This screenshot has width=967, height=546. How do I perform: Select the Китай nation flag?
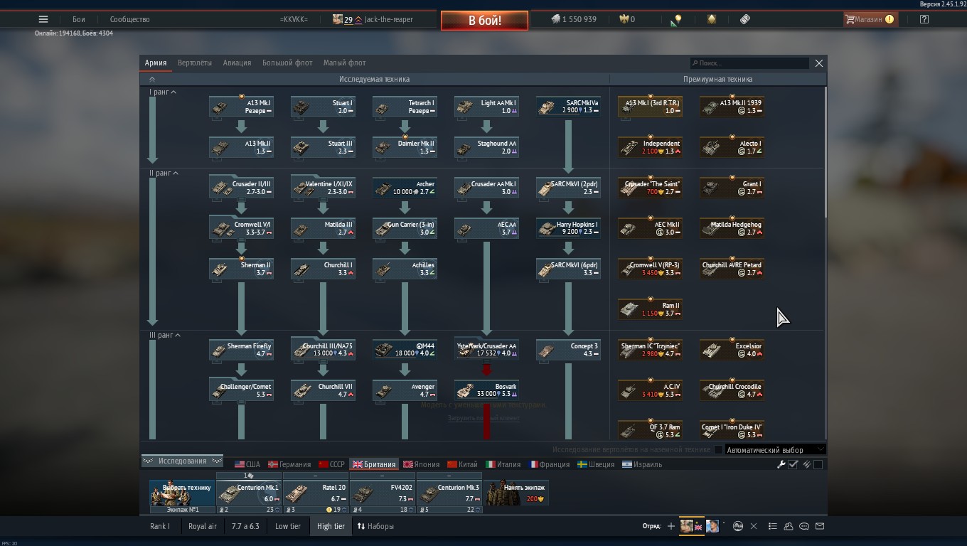pyautogui.click(x=462, y=464)
